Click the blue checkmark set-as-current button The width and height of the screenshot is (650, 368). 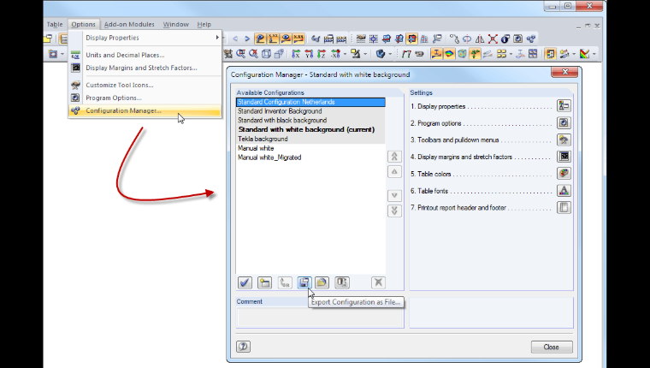coord(245,282)
